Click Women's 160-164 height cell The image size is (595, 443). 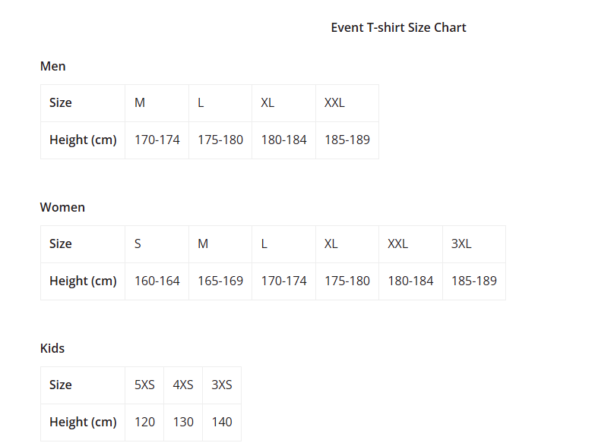click(x=157, y=281)
